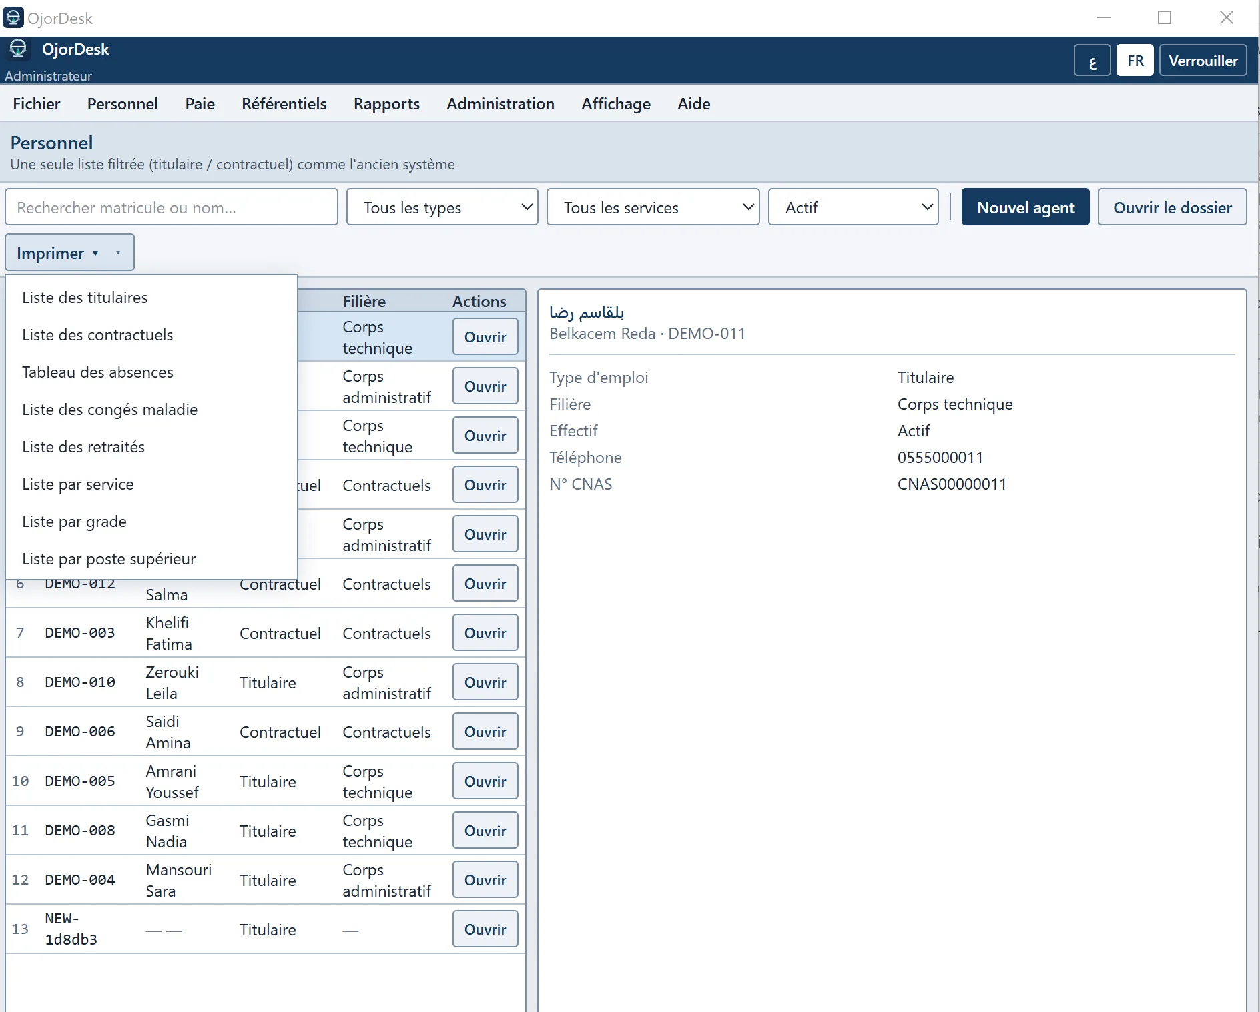Image resolution: width=1260 pixels, height=1012 pixels.
Task: Click Ouvrir for NEW-1d8db3 row
Action: [x=485, y=929]
